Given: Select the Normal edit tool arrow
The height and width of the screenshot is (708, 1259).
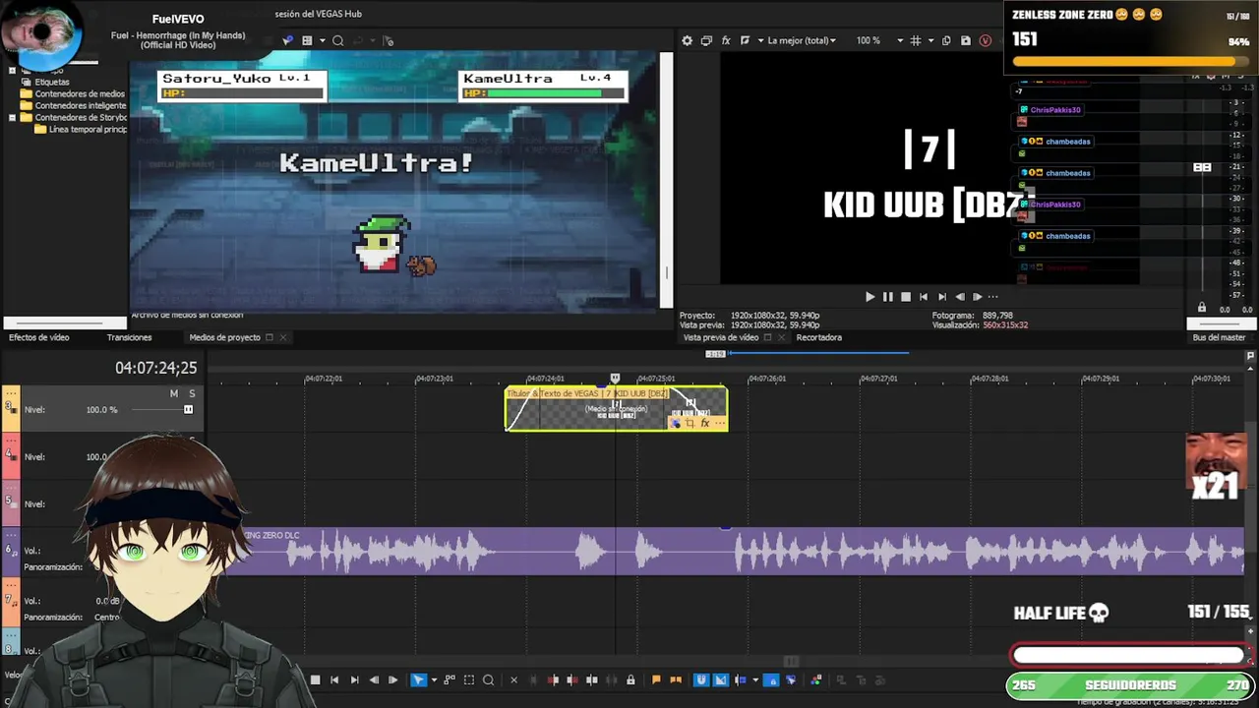Looking at the screenshot, I should pos(418,679).
